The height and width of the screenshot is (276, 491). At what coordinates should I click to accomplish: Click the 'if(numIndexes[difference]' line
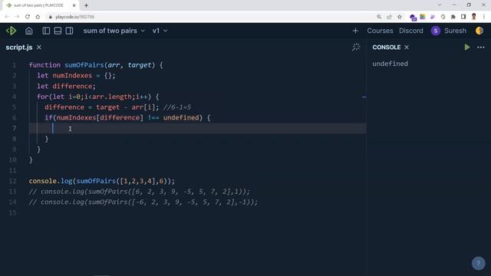[x=127, y=117]
